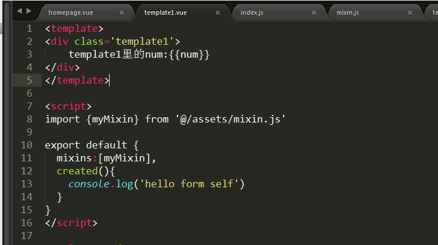Click the closing brace on line 14

(60, 197)
